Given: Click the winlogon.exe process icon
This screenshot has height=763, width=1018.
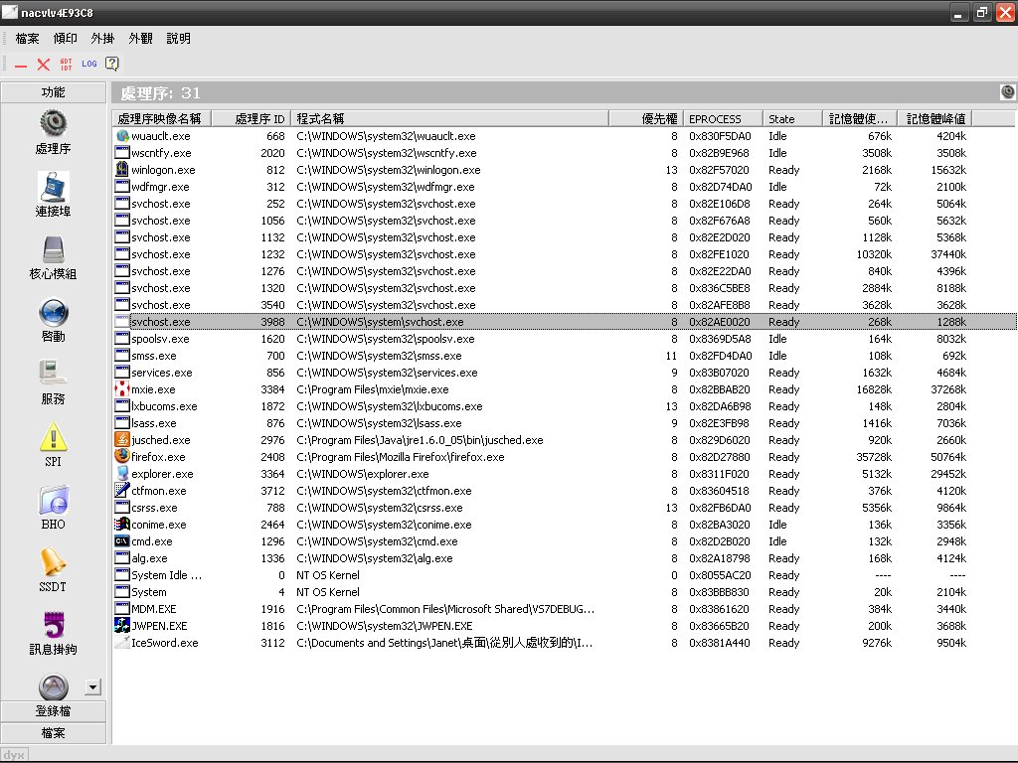Looking at the screenshot, I should click(121, 169).
